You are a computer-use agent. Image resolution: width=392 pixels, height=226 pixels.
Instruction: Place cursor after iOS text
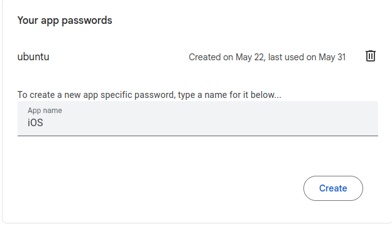pos(44,122)
